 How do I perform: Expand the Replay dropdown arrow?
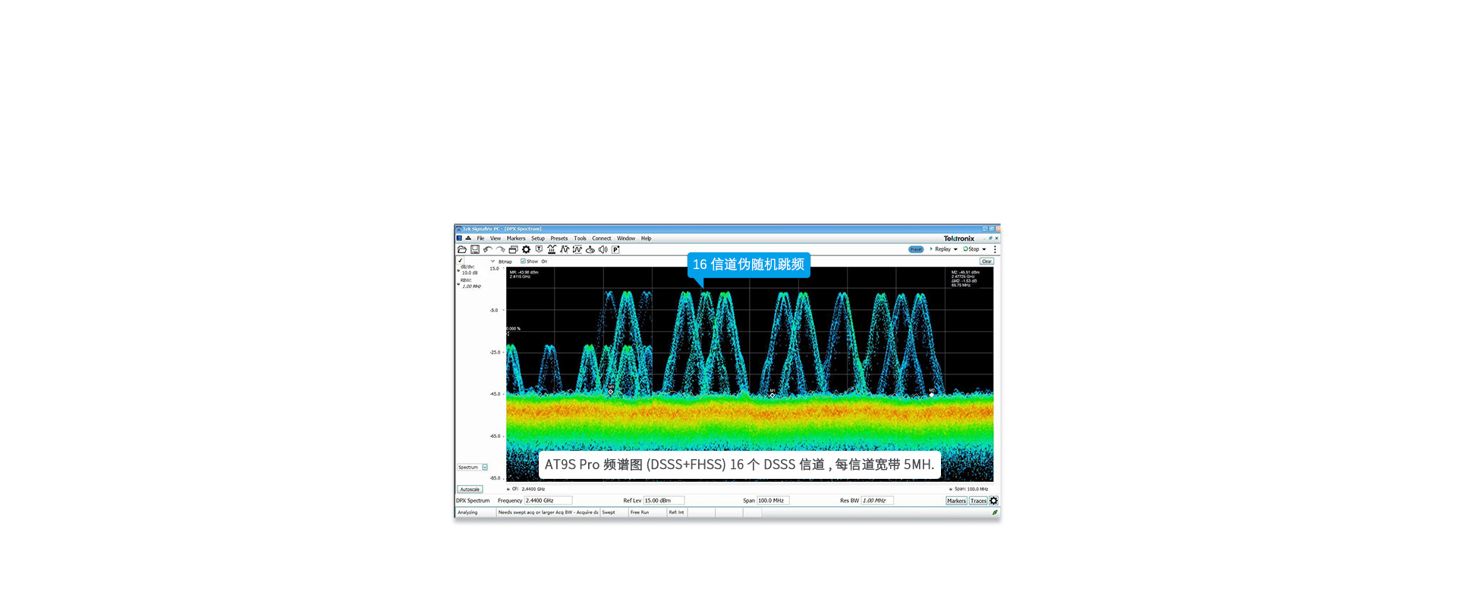point(955,249)
